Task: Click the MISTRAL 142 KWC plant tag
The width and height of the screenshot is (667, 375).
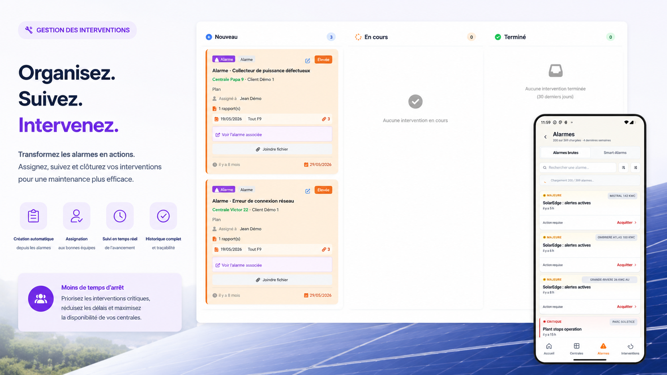Action: (622, 196)
